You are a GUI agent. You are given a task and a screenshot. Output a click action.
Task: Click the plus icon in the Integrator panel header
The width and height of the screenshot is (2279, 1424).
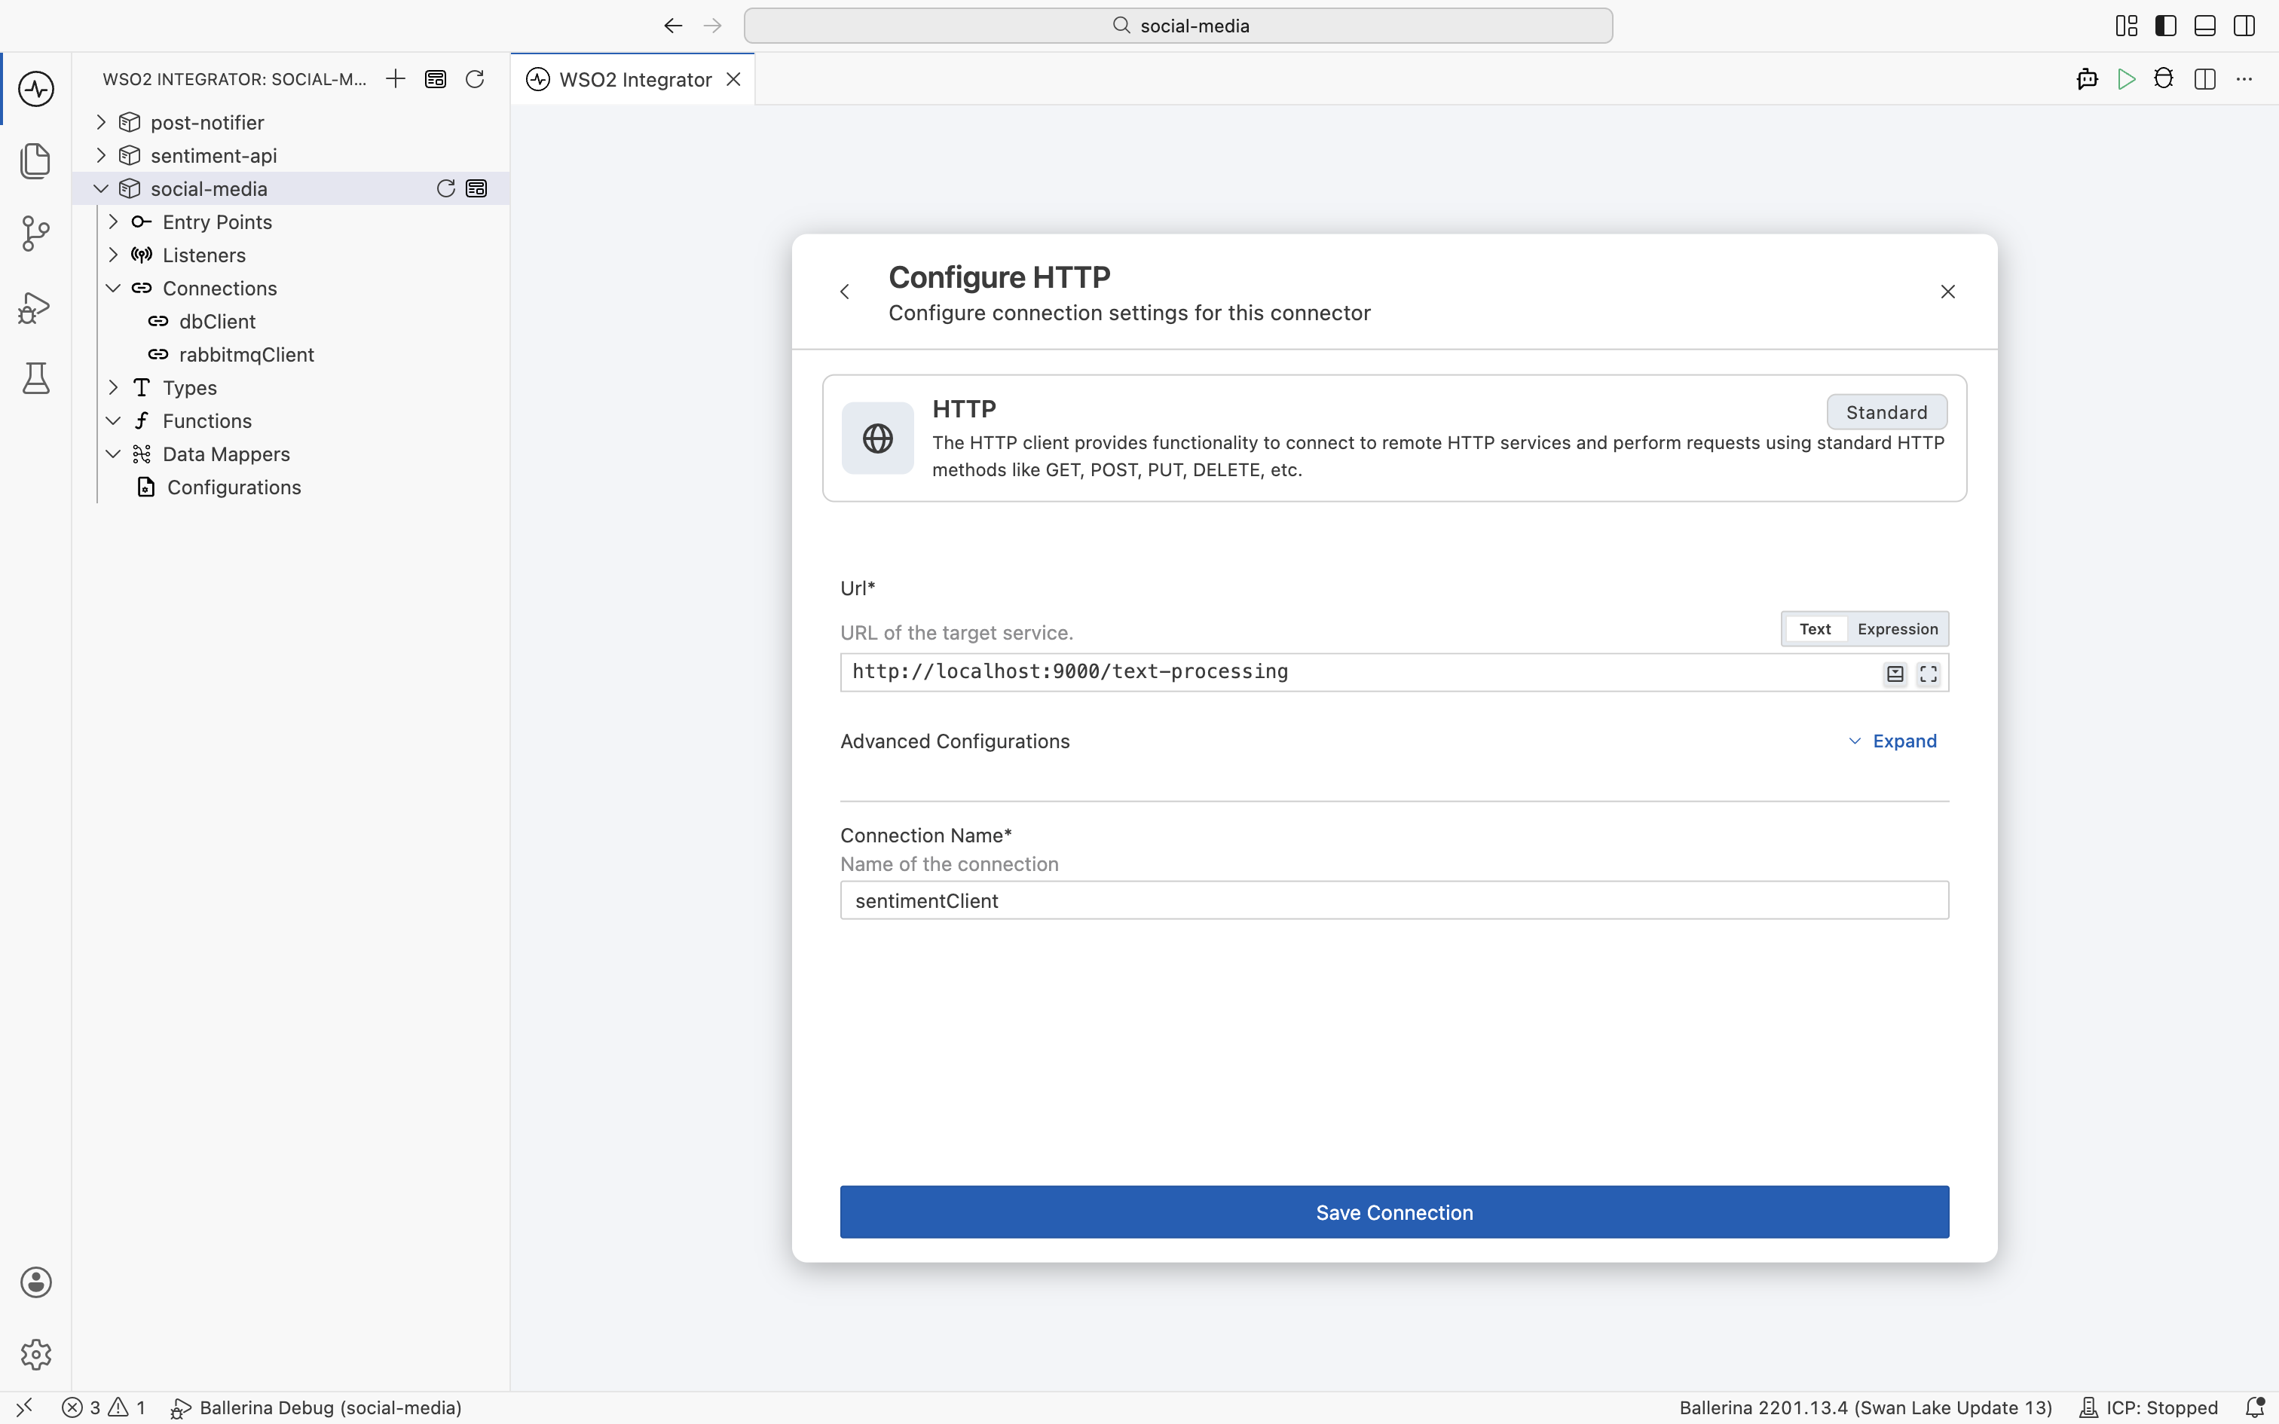(x=396, y=79)
